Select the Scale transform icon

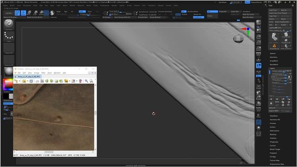35,13
